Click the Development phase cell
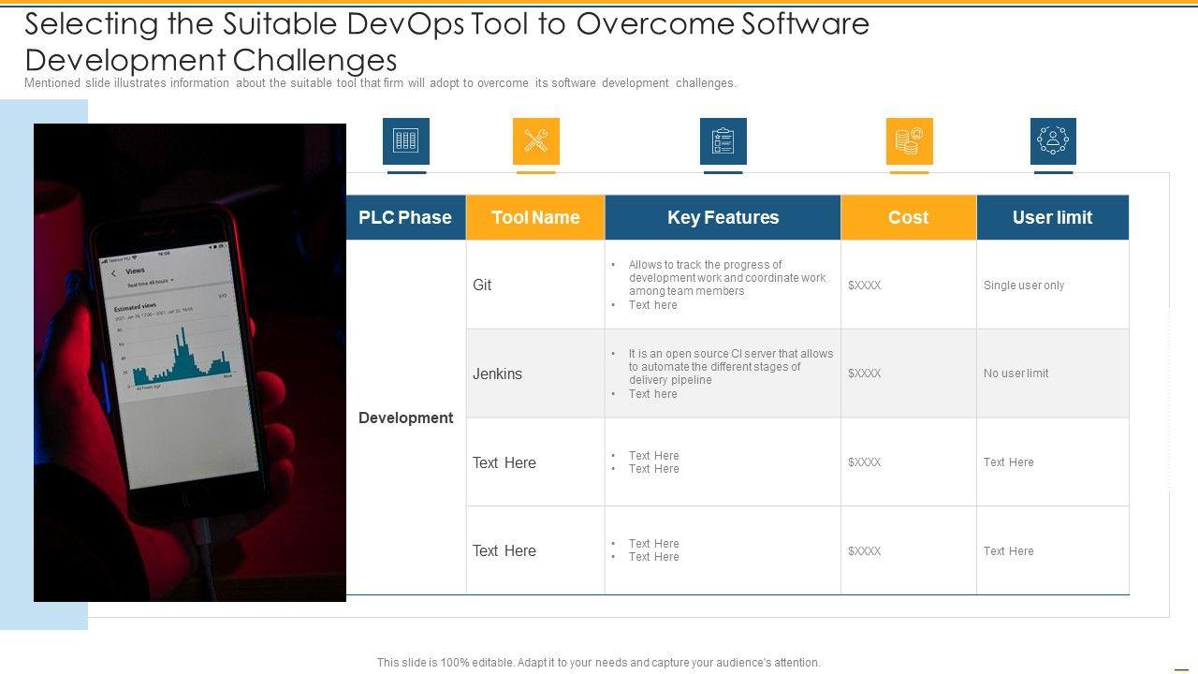This screenshot has width=1198, height=674. tap(406, 418)
